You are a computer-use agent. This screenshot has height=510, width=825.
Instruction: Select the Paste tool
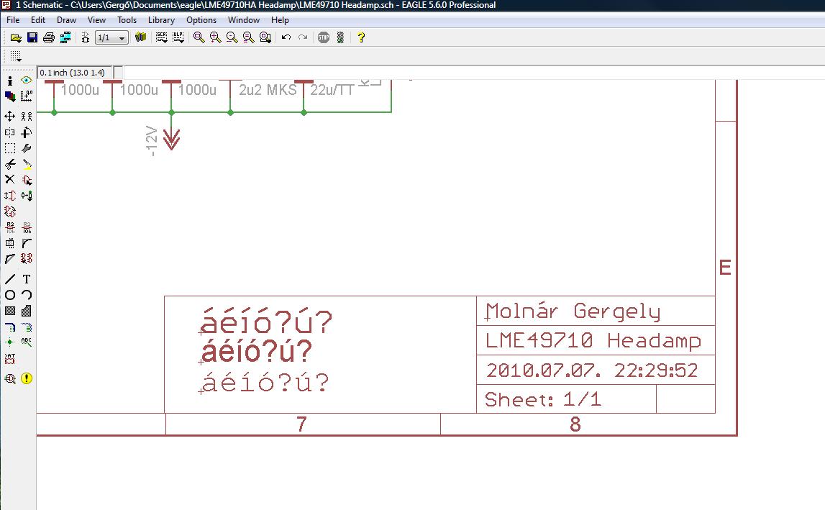pyautogui.click(x=27, y=164)
